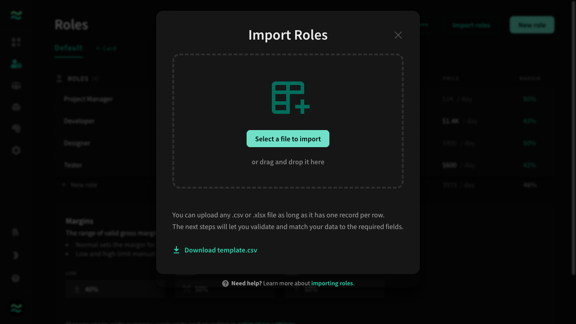Click the Import roles header button
The image size is (576, 324).
472,25
